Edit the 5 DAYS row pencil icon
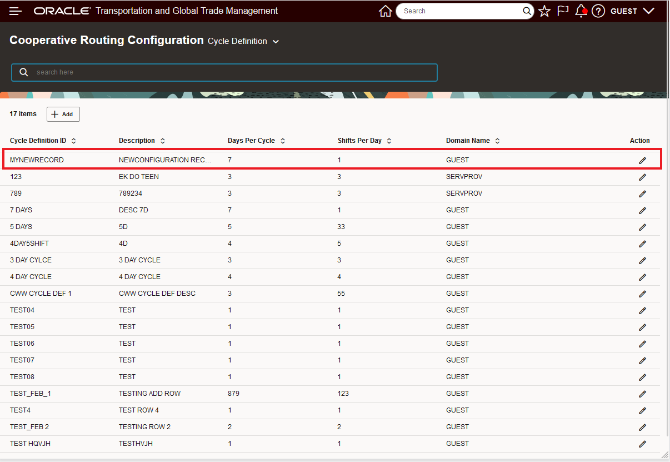This screenshot has height=462, width=670. (x=643, y=227)
